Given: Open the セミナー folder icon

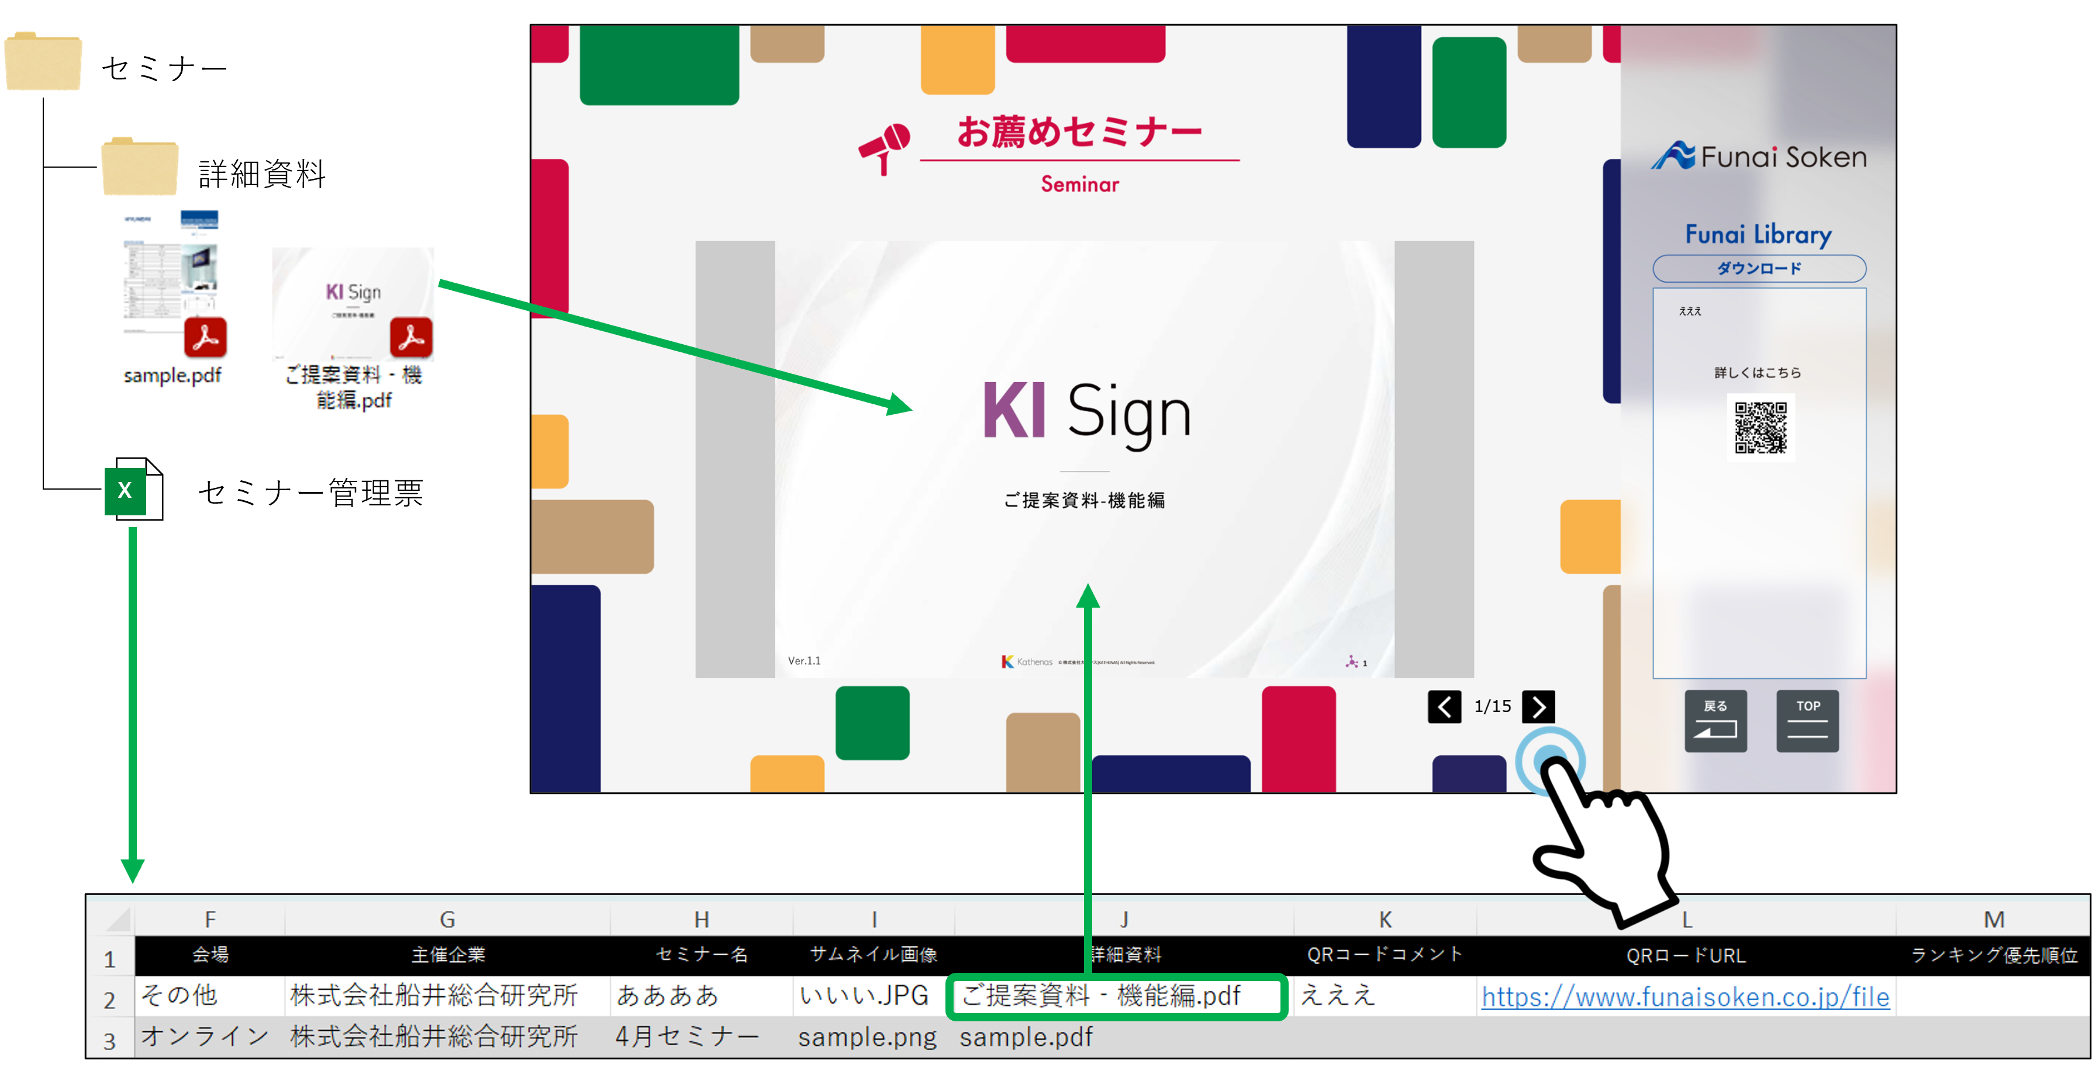Looking at the screenshot, I should pyautogui.click(x=43, y=62).
